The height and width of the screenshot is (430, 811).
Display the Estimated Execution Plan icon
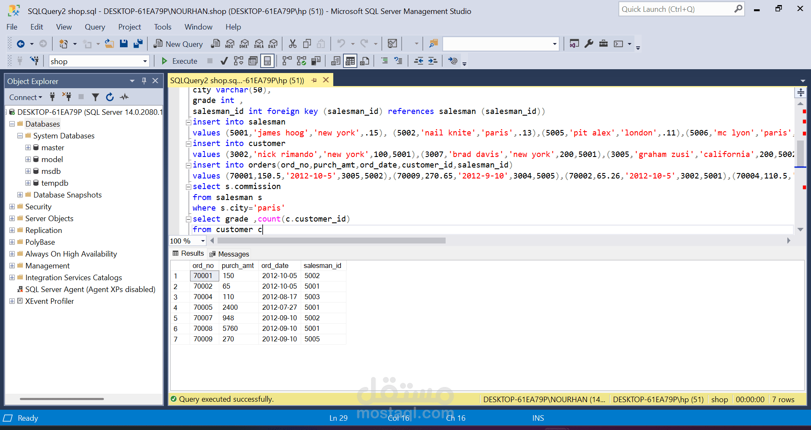click(x=239, y=61)
